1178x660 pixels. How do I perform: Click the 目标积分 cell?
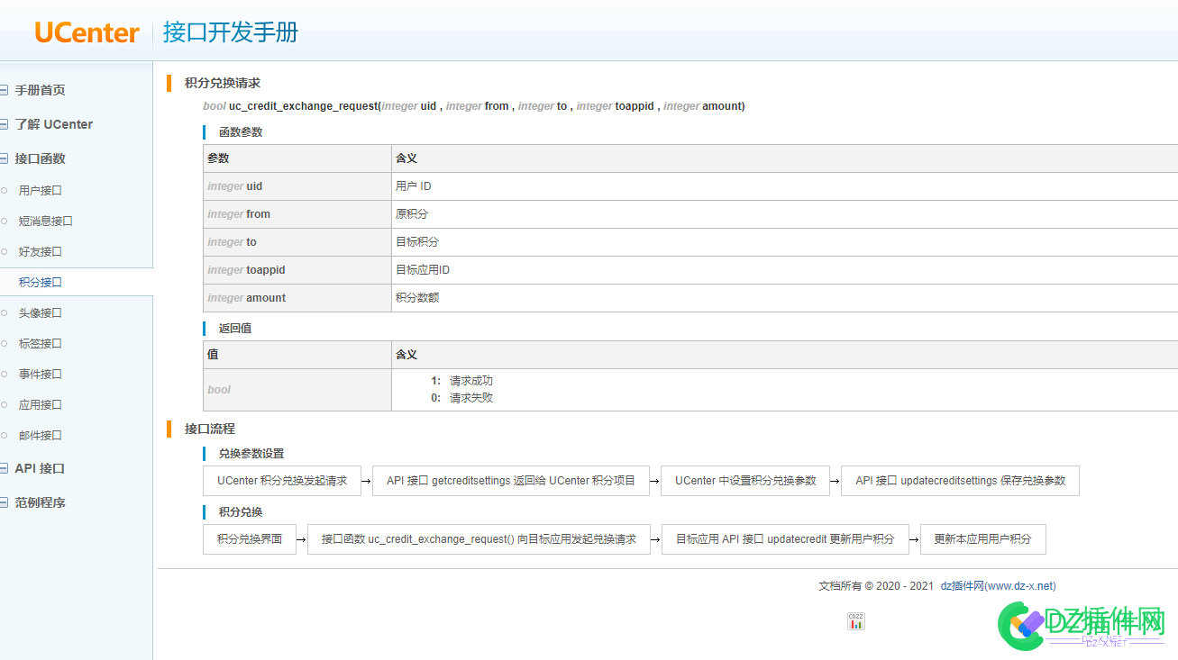(784, 242)
